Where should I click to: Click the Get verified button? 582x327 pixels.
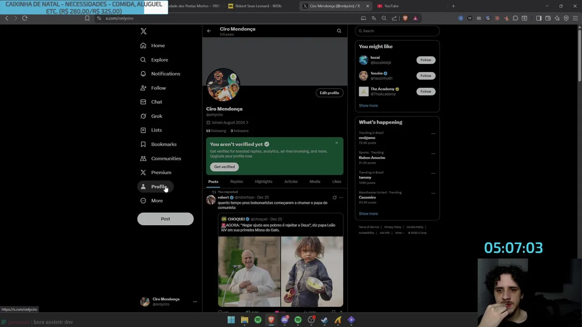[225, 167]
